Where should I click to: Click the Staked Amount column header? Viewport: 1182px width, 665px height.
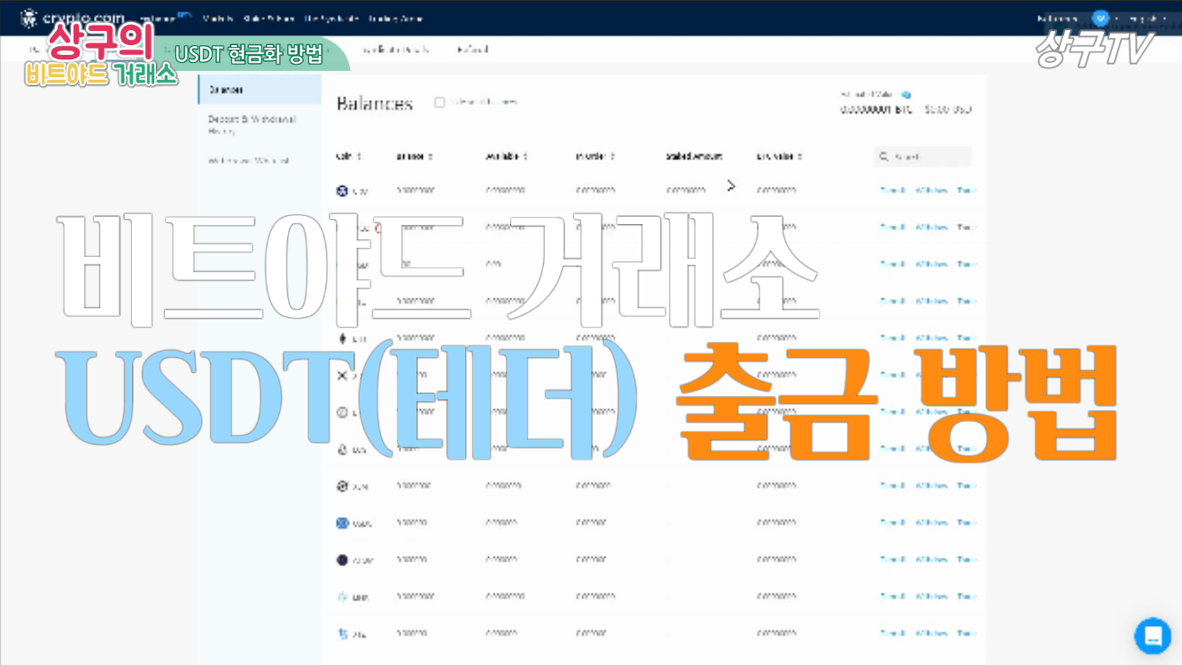point(694,157)
